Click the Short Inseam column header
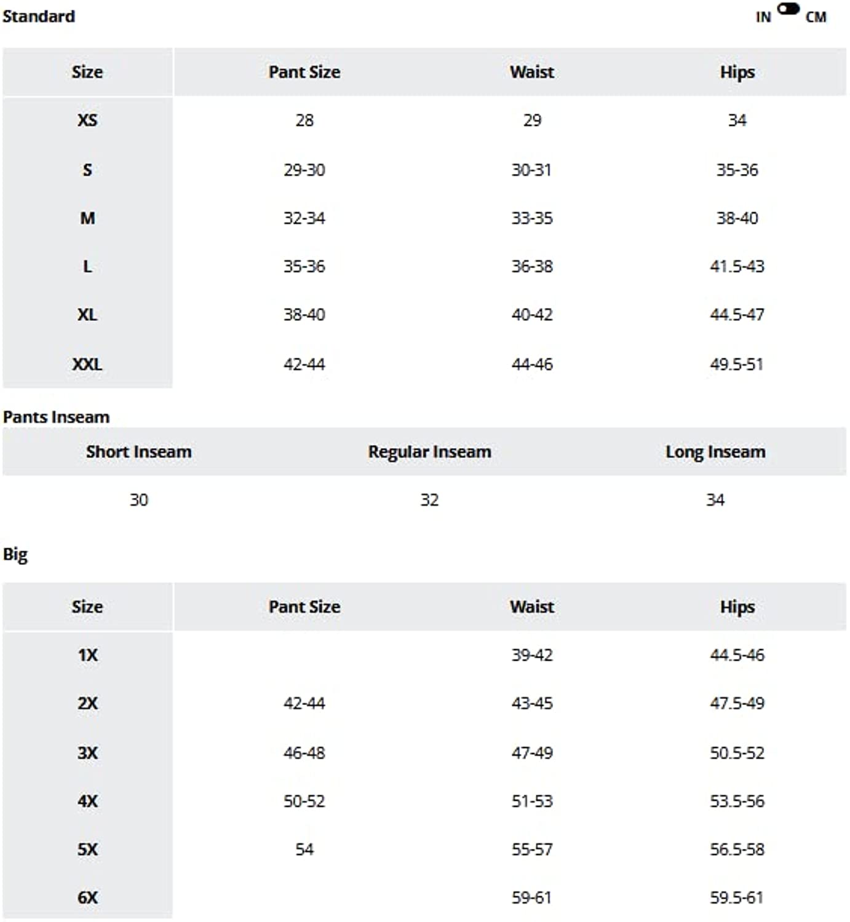Image resolution: width=850 pixels, height=922 pixels. [x=138, y=452]
